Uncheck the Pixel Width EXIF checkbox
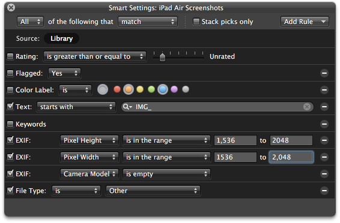Viewport: 340px width, 223px height. click(10, 157)
